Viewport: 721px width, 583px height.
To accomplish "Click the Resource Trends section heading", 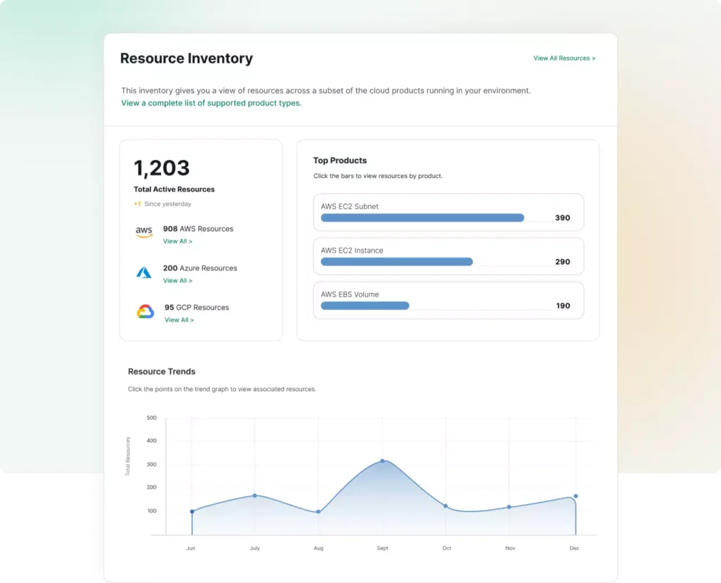I will tap(161, 371).
